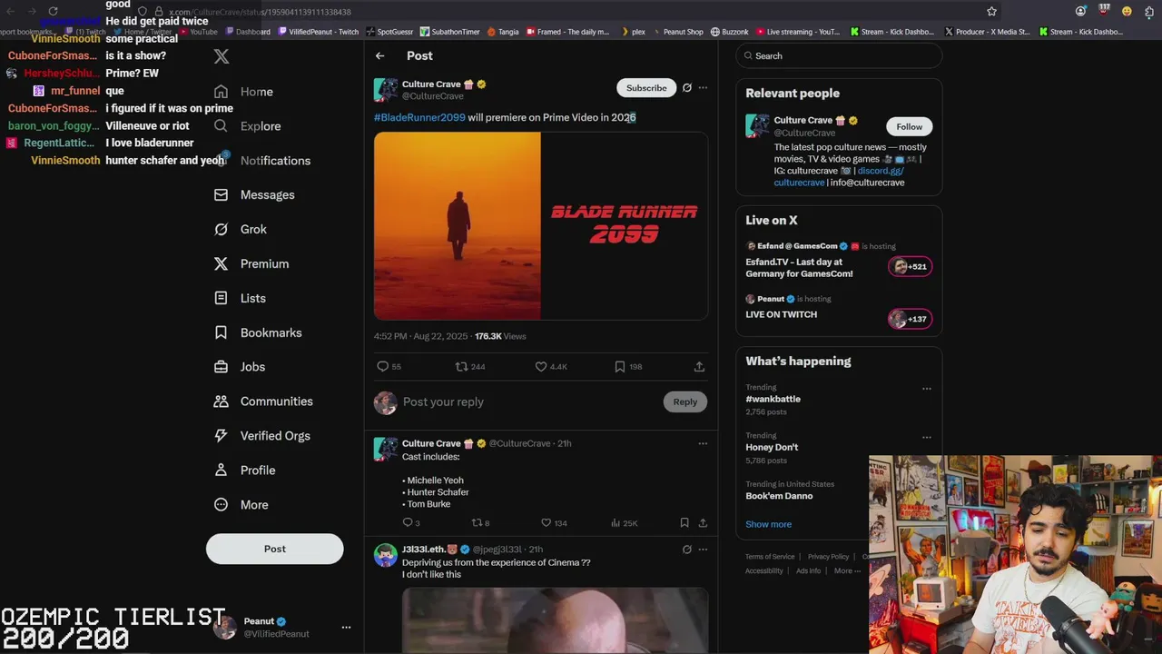Open more options on the Cast includes reply
This screenshot has width=1162, height=654.
[703, 443]
